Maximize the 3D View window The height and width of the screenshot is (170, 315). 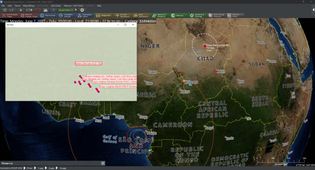click(125, 24)
